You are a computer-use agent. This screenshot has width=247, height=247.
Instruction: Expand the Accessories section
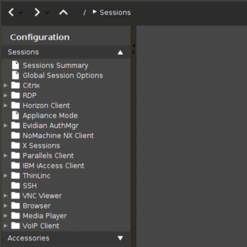click(66, 238)
